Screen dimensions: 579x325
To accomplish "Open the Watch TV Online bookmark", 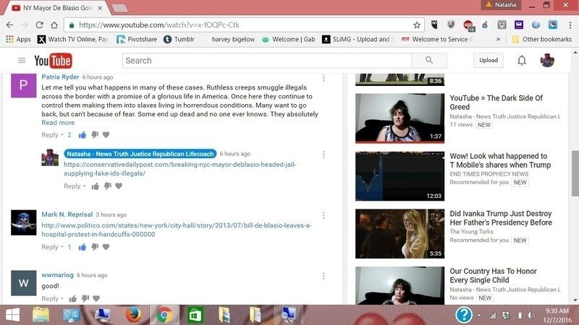I will point(73,39).
